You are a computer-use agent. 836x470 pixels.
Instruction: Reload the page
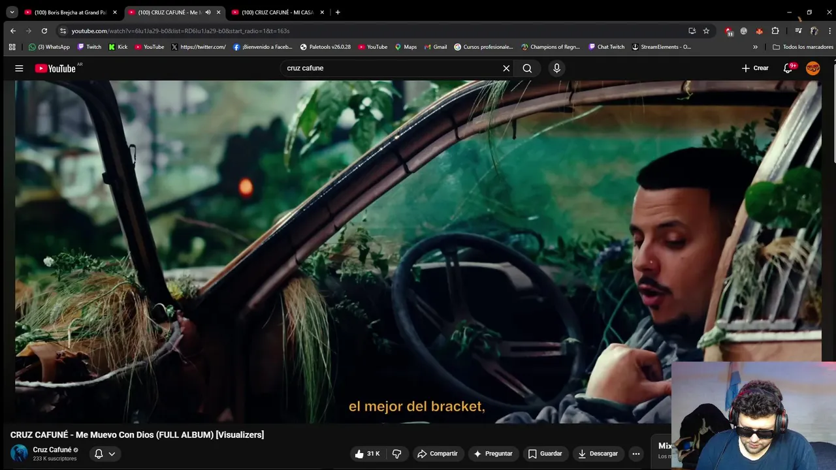click(x=44, y=31)
